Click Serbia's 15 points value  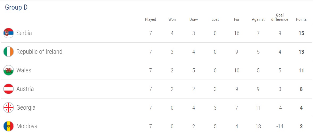[x=301, y=33]
